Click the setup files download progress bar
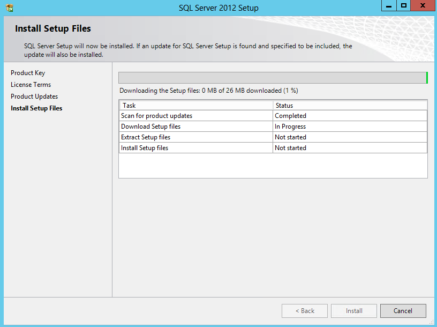 [273, 78]
